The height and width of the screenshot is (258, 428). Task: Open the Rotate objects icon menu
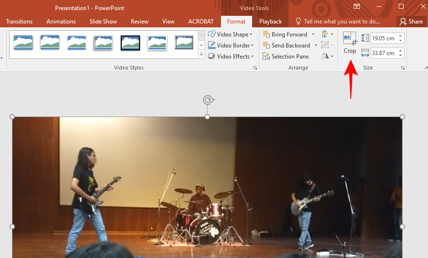tap(327, 56)
